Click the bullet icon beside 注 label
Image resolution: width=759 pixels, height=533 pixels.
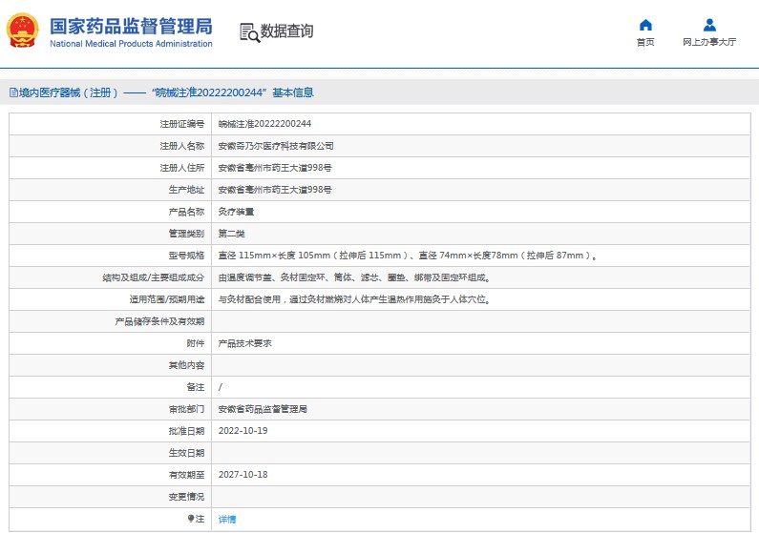point(190,519)
